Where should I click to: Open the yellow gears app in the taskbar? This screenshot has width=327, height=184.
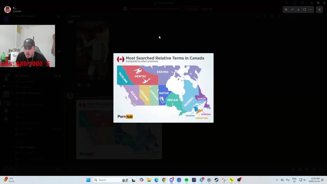pos(231,180)
